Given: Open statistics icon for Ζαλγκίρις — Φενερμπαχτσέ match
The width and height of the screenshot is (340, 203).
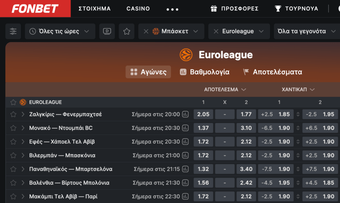Looking at the screenshot, I should [x=185, y=114].
